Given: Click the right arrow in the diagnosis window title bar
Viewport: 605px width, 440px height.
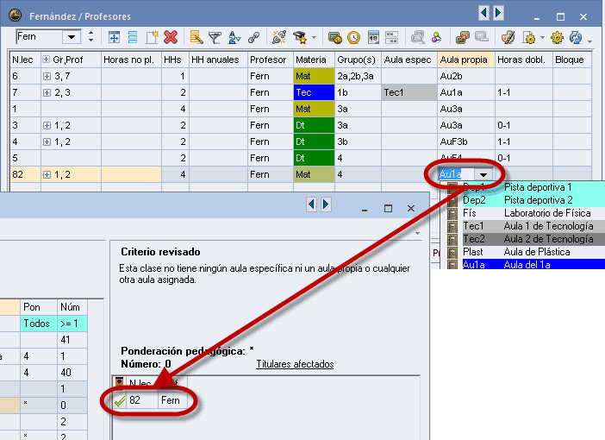Looking at the screenshot, I should point(326,204).
